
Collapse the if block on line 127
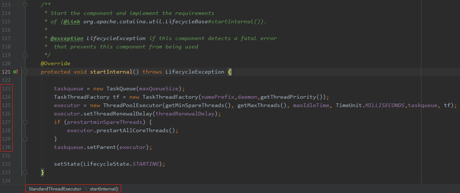[x=25, y=122]
